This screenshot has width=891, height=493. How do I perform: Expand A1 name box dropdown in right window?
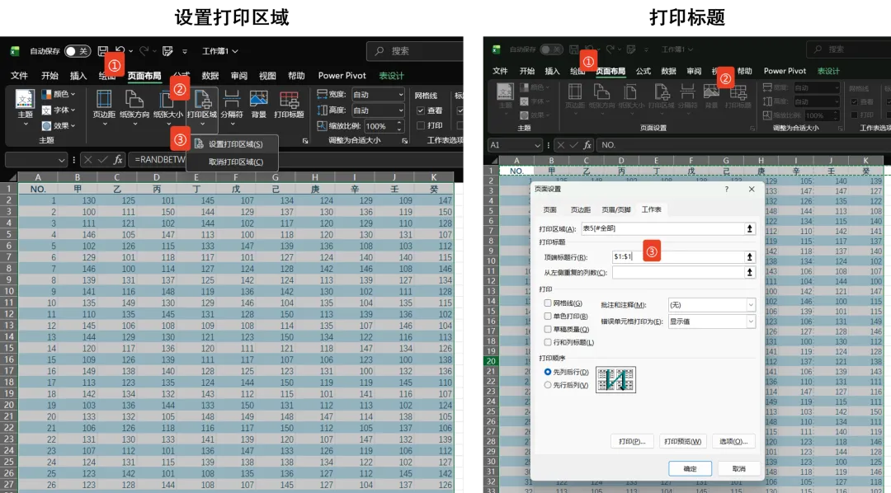[538, 145]
